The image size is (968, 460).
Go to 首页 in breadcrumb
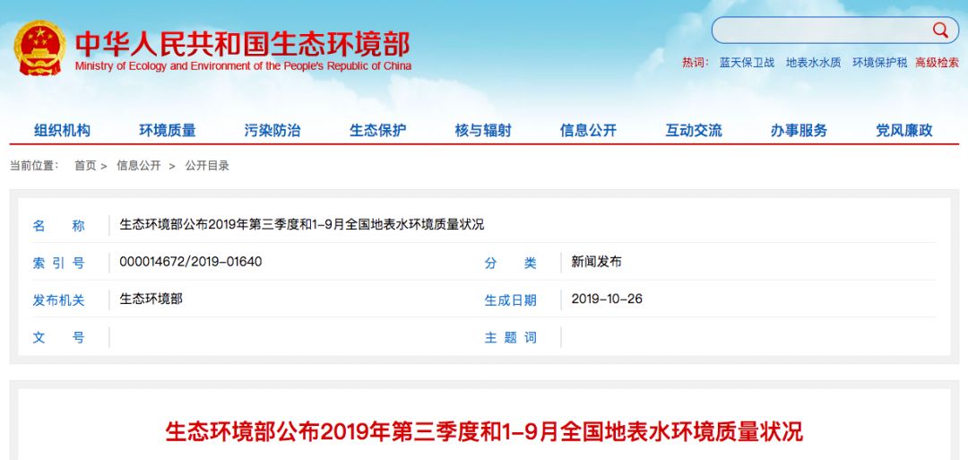[85, 166]
